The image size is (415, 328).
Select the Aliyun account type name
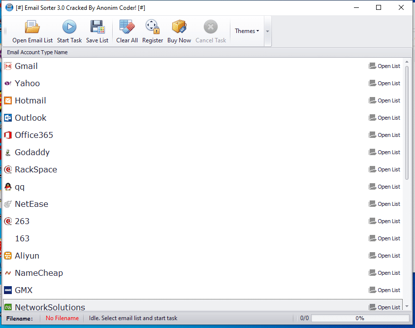tap(27, 256)
